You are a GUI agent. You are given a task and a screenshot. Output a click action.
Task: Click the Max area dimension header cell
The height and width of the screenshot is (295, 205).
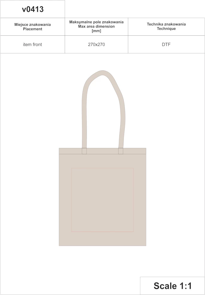(x=96, y=27)
